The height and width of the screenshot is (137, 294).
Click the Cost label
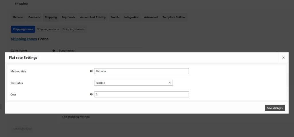click(x=13, y=95)
